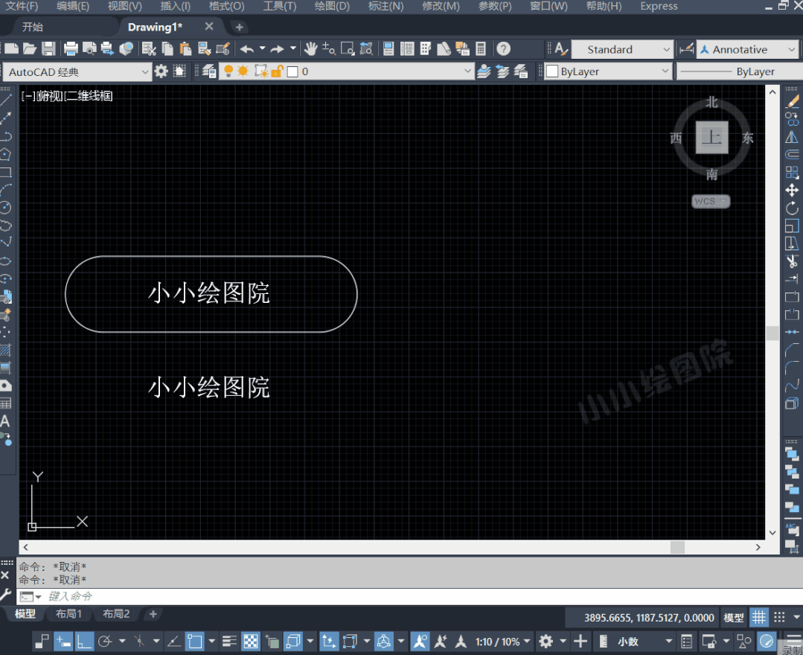
Task: Click the New drawing icon
Action: point(11,49)
